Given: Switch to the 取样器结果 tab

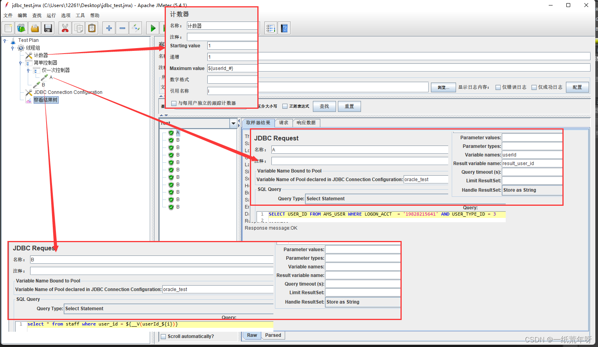Looking at the screenshot, I should click(x=258, y=123).
